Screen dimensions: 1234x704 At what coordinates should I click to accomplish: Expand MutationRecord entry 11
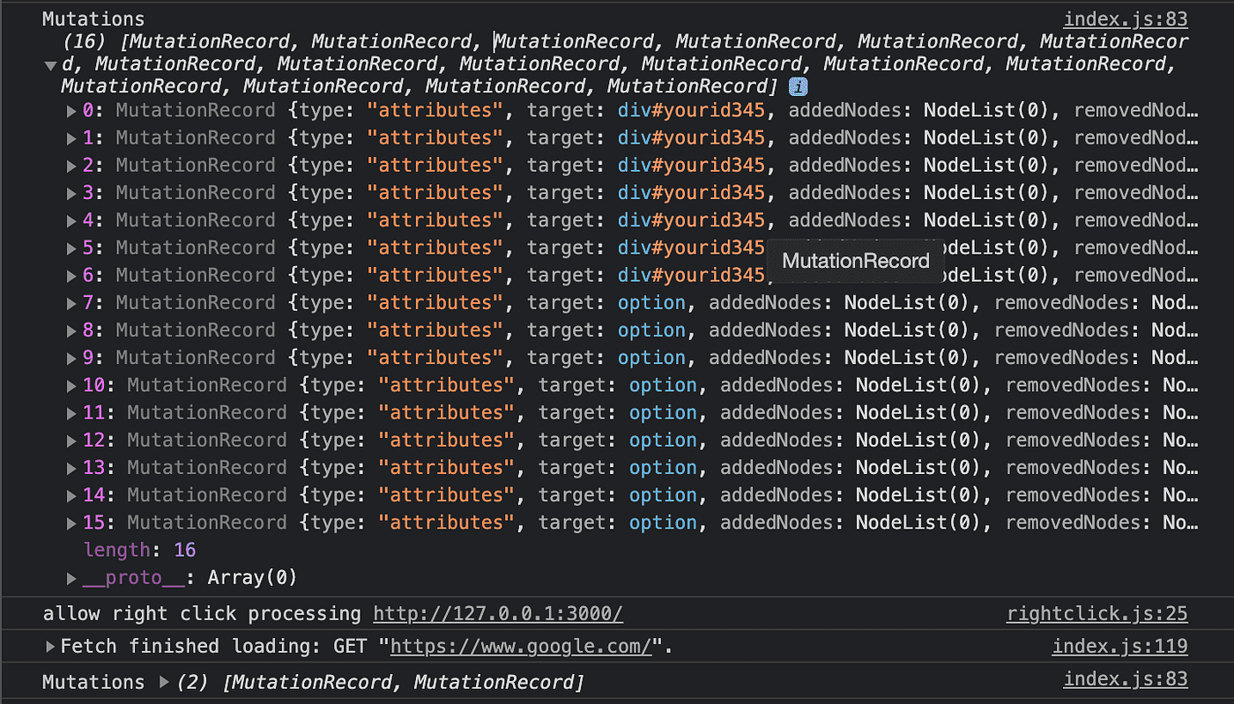click(x=71, y=413)
